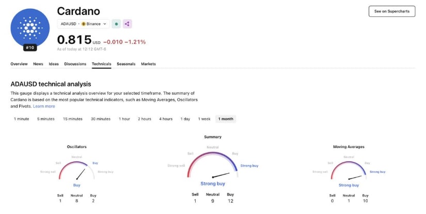
Task: Click Buy result under Oscillators gauge
Action: pos(76,185)
